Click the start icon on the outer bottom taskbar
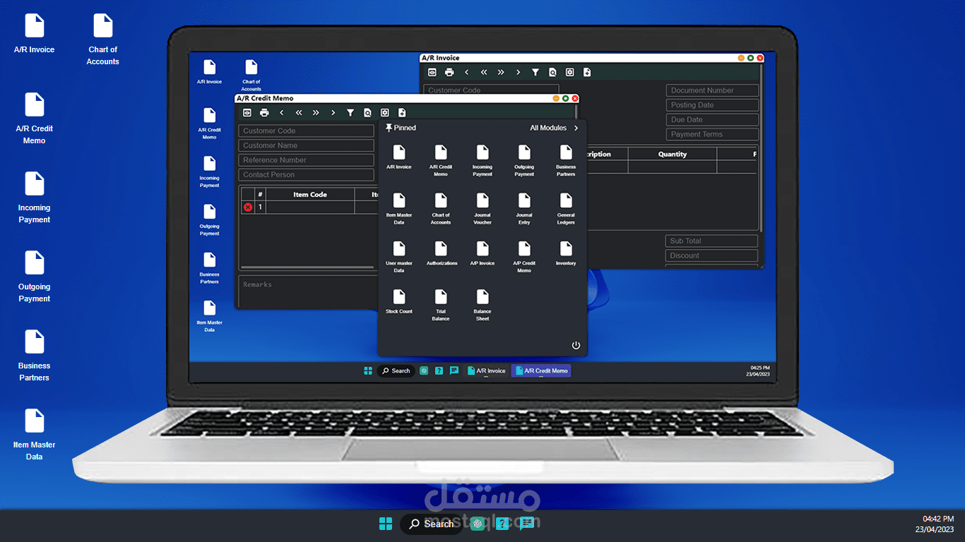 click(x=386, y=524)
